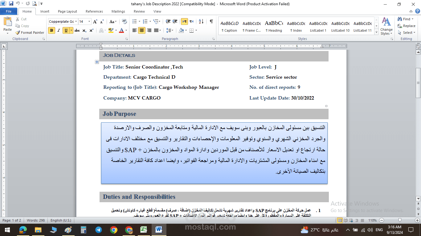This screenshot has width=421, height=236.
Task: Open the font size dropdown
Action: pos(89,22)
